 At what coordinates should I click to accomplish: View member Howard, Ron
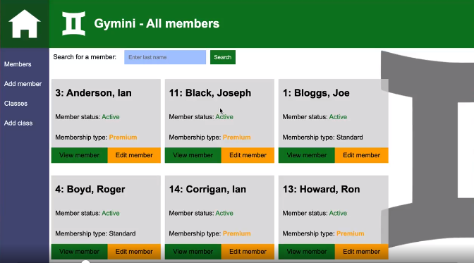coord(307,252)
